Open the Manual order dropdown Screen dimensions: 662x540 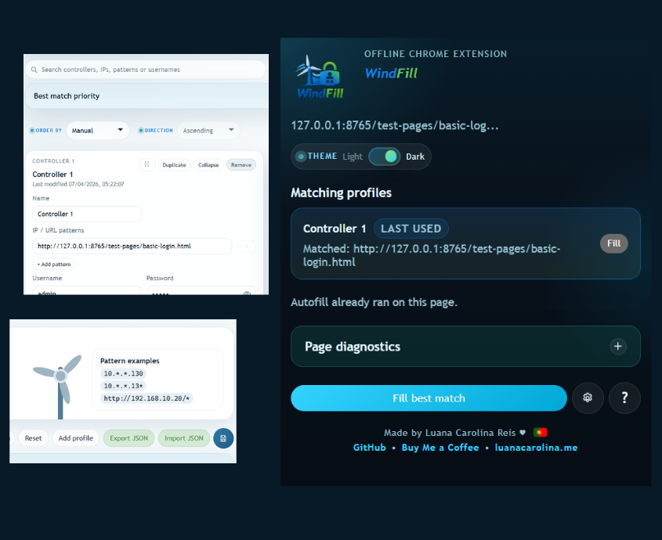click(x=98, y=130)
